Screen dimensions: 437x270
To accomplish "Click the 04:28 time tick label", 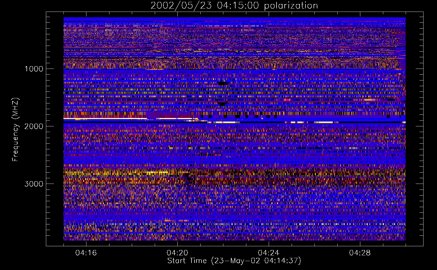I will [360, 253].
